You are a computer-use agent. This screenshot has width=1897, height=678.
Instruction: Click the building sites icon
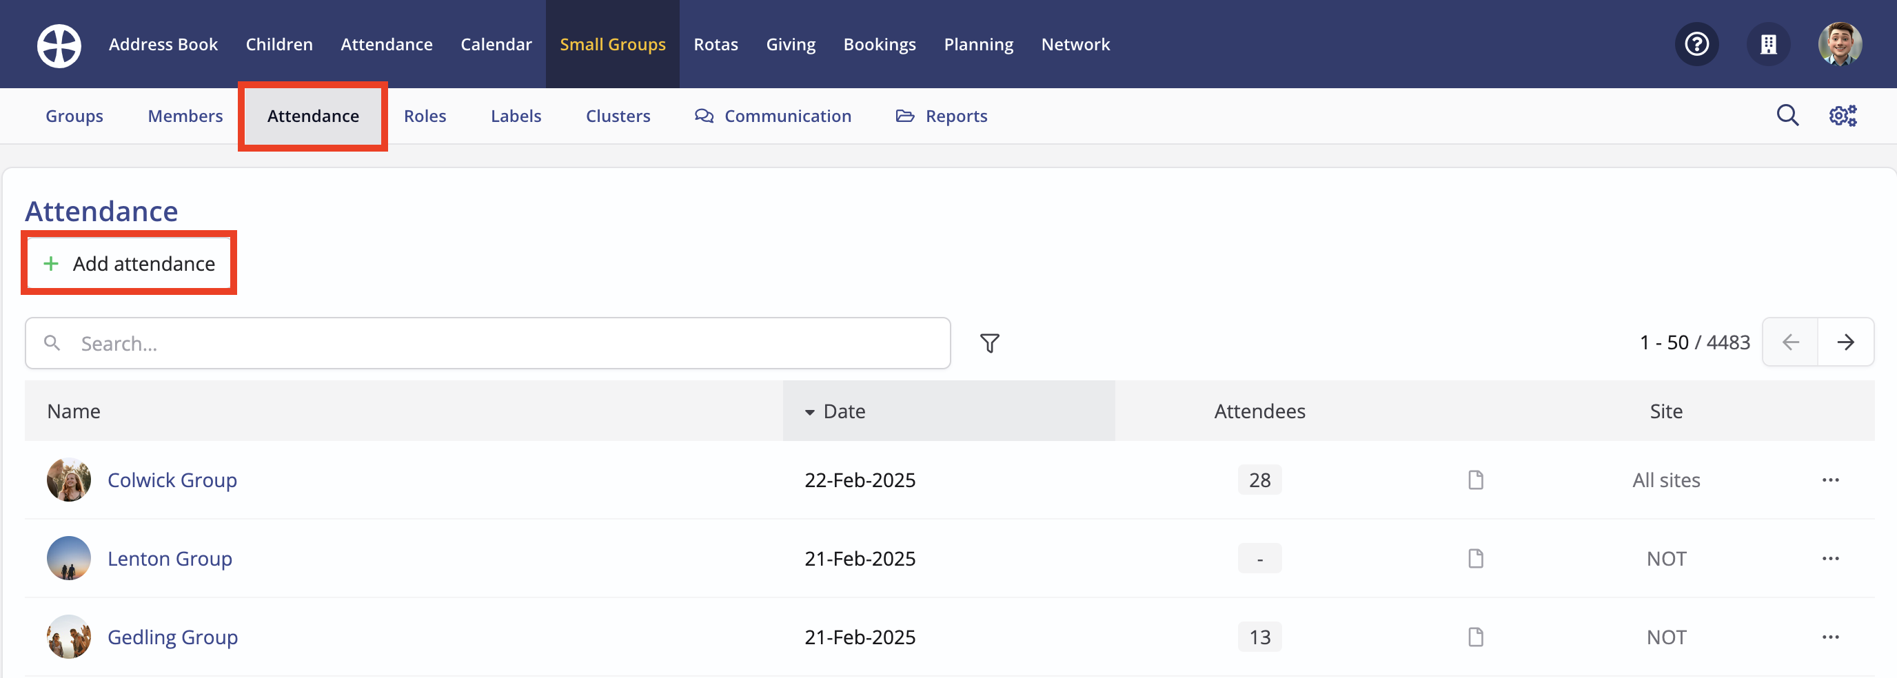pos(1767,45)
